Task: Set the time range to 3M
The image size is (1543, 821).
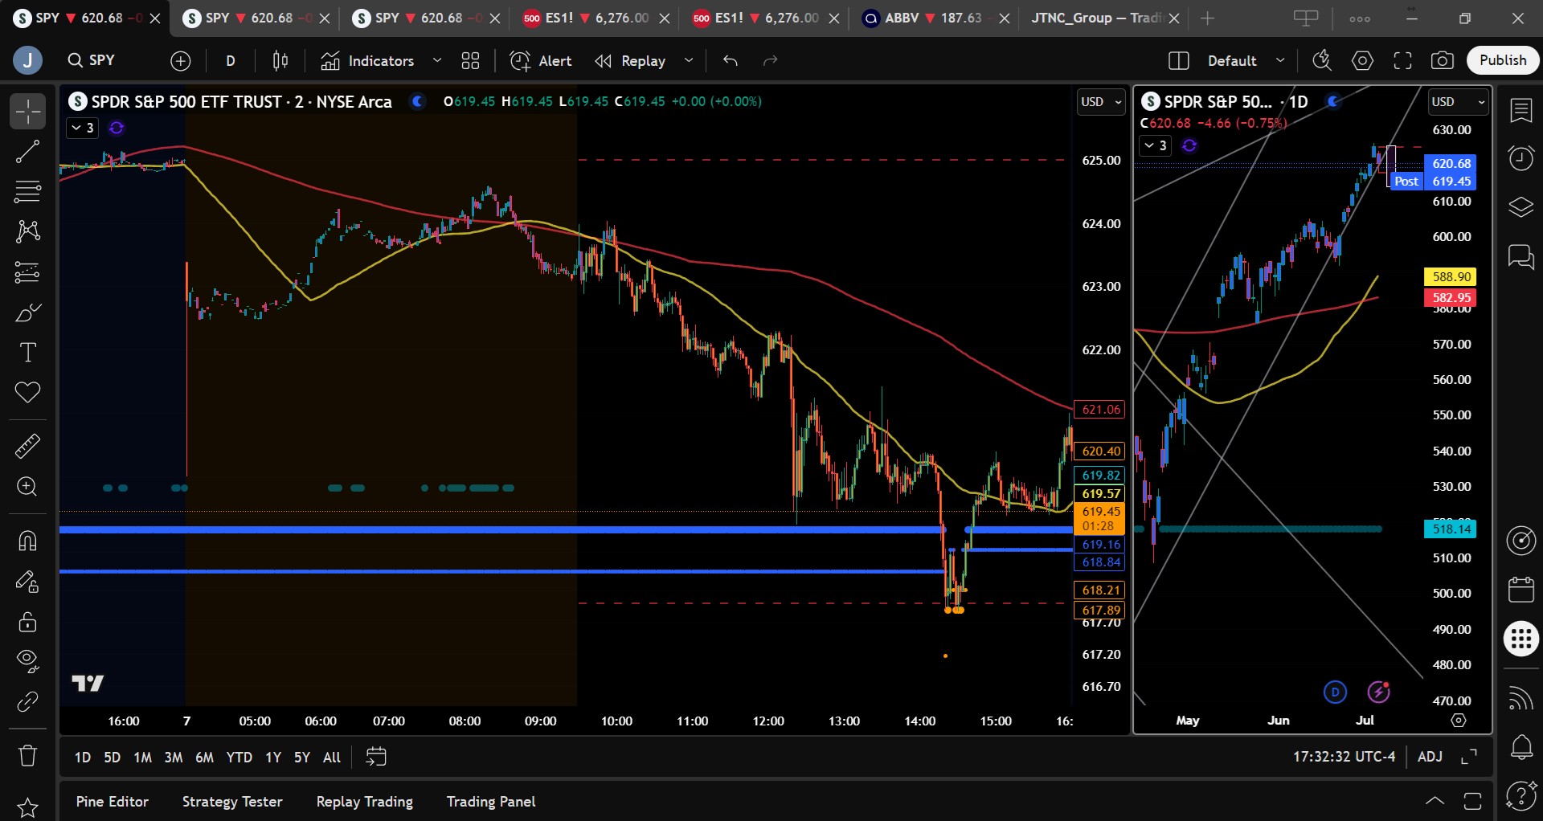Action: [173, 758]
